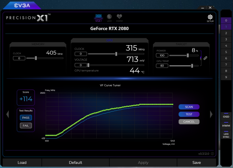Click the GPU voltage offset field

point(81,65)
